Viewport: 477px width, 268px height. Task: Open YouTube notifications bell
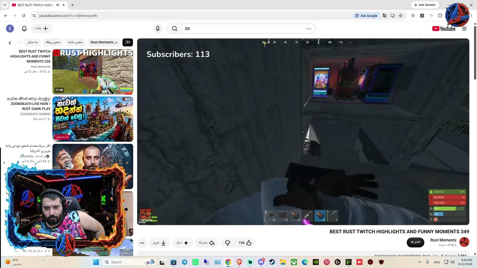point(24,29)
